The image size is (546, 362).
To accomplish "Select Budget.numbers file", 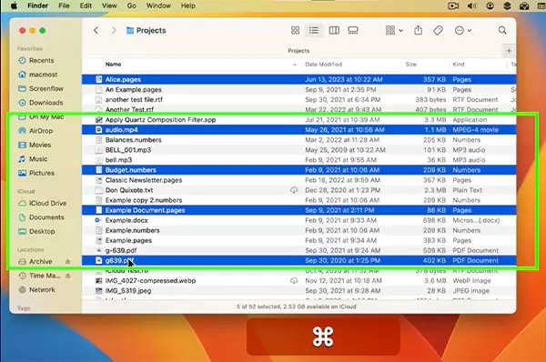I will [298, 170].
